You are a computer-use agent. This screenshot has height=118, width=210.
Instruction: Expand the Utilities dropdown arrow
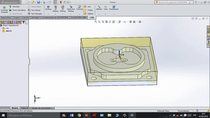pyautogui.click(x=99, y=14)
